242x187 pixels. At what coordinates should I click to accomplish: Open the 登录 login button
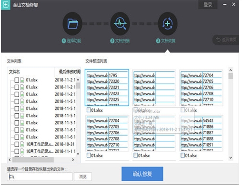pos(208,4)
